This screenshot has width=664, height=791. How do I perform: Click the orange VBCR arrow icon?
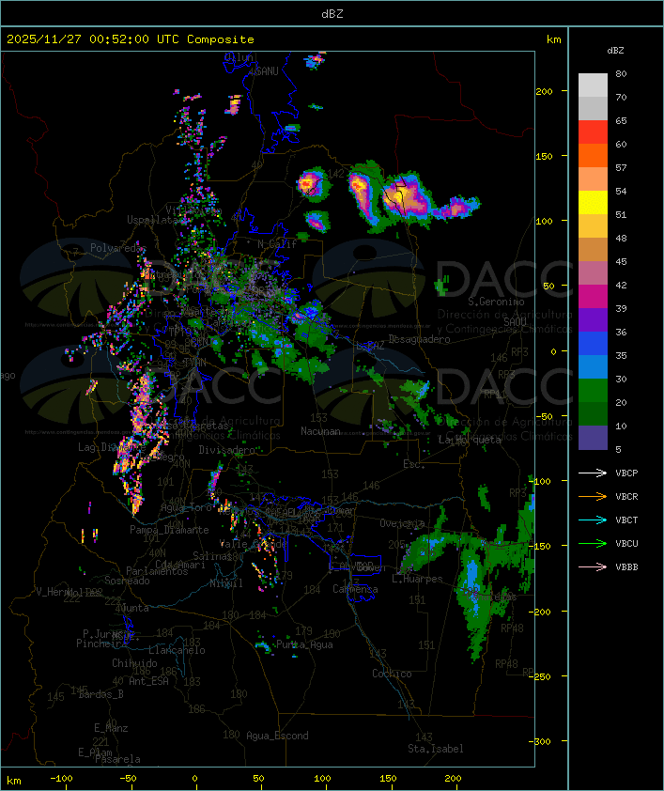[x=593, y=496]
